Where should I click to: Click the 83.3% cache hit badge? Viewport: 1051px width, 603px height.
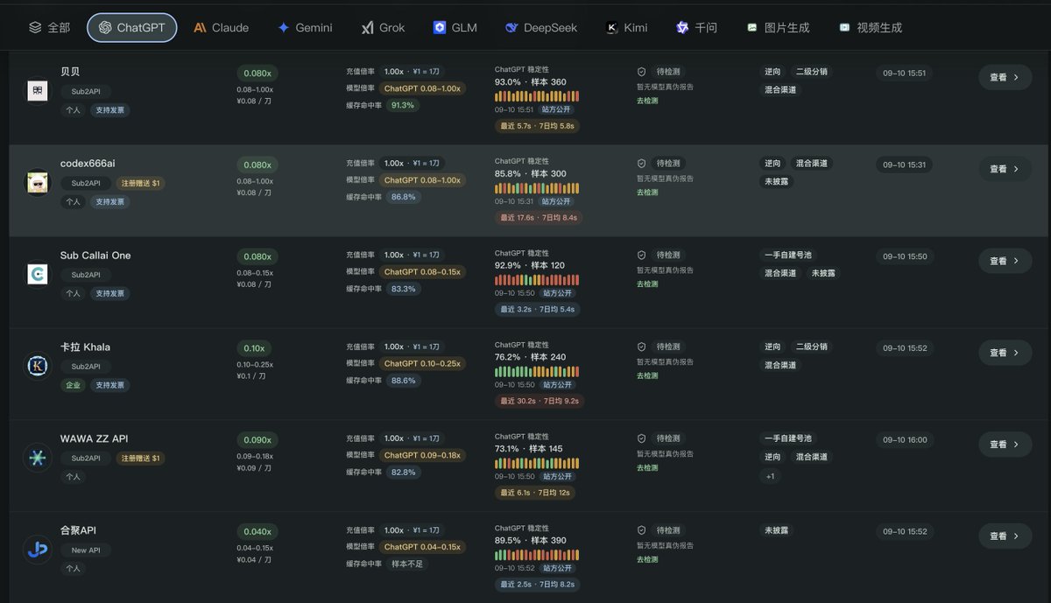click(403, 289)
